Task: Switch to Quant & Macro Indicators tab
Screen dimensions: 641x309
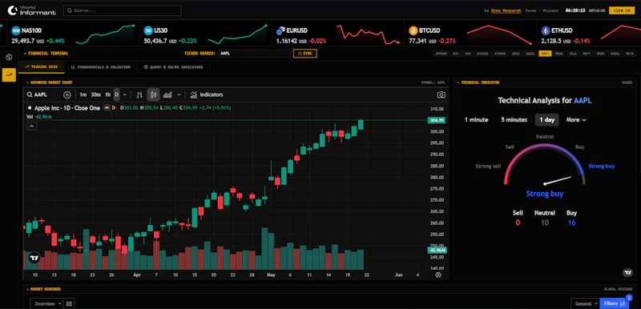Action: click(173, 67)
